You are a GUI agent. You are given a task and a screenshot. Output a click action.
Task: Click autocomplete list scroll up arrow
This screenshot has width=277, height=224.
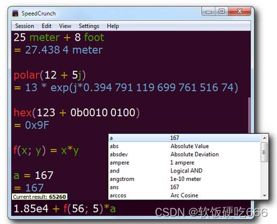coord(264,138)
